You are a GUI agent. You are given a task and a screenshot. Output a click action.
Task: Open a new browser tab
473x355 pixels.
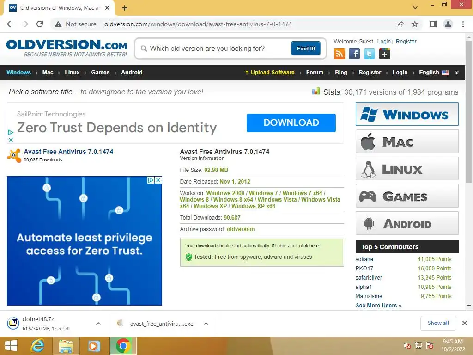[x=125, y=8]
